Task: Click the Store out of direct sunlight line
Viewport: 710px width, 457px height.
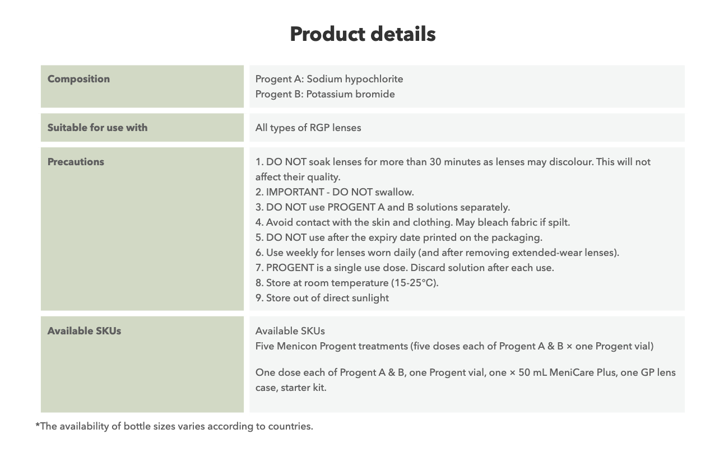Action: (x=322, y=298)
